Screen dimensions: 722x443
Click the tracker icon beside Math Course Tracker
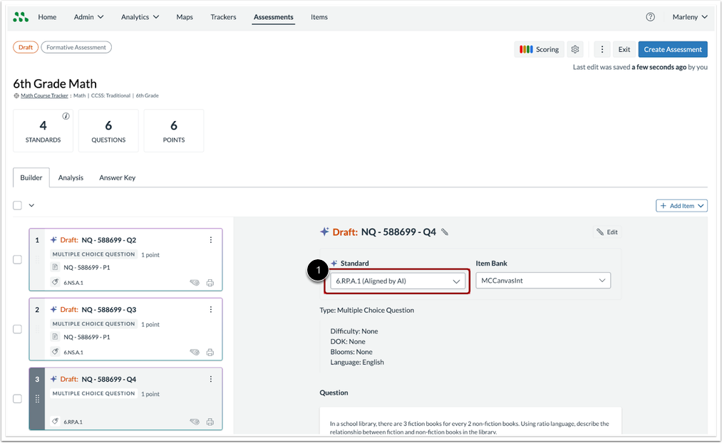pyautogui.click(x=16, y=95)
